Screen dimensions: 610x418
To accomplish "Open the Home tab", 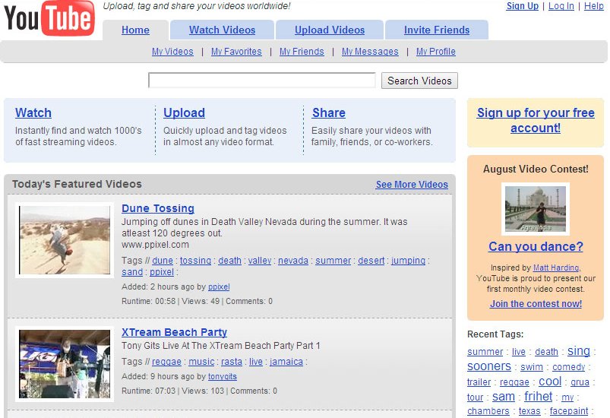I will coord(135,30).
